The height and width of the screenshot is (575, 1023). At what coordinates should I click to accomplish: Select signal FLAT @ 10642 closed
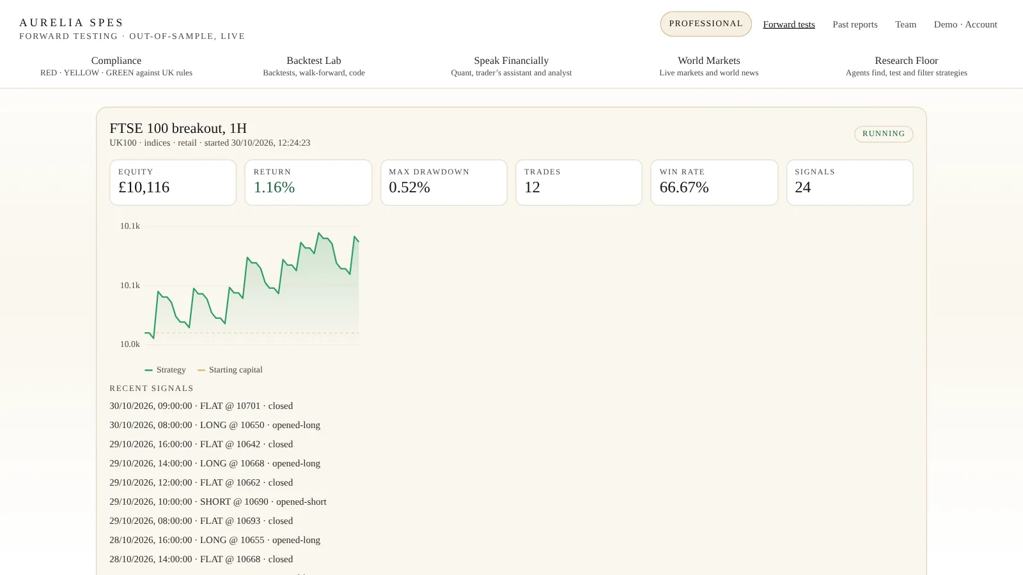[x=201, y=444]
